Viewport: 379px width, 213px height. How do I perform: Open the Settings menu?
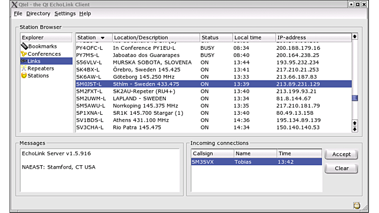tap(65, 14)
